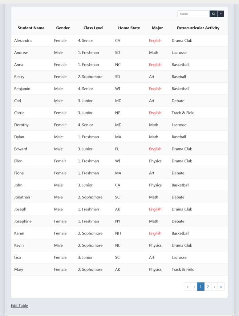Viewport: 239px width, 316px height.
Task: Click the search magnifier icon
Action: pos(213,14)
